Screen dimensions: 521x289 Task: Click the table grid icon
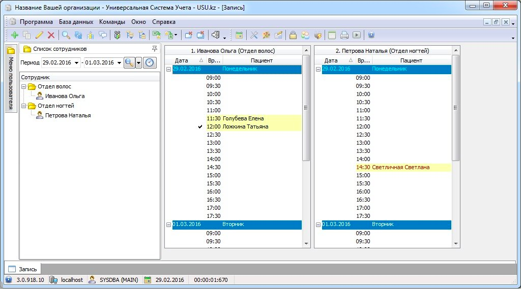pos(332,35)
